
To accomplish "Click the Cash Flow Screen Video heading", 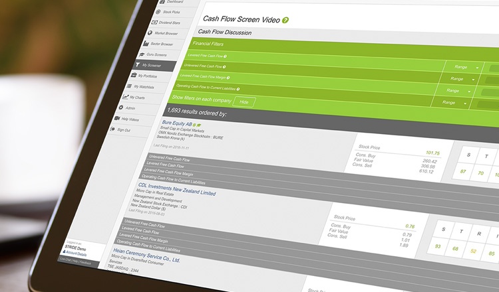I will point(242,19).
